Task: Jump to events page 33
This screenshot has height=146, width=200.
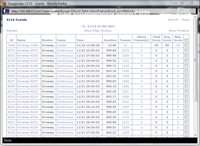Action: (x=99, y=26)
